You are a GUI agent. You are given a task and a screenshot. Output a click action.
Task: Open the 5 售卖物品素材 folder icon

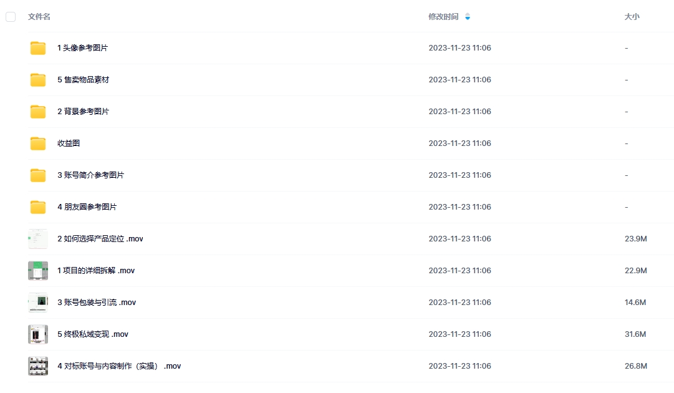38,80
